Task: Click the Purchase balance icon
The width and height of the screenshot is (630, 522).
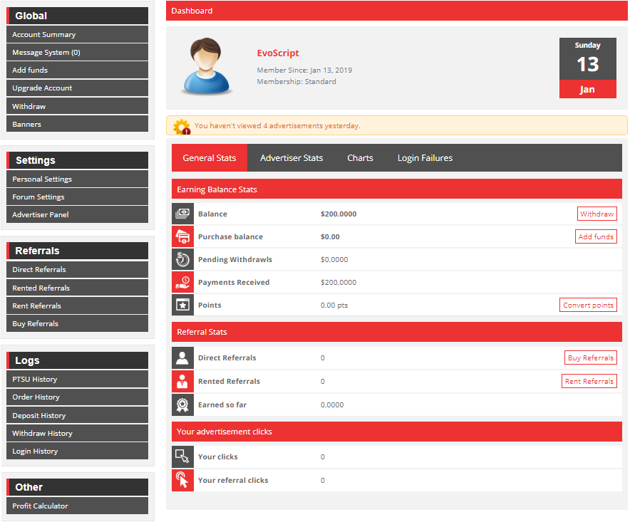Action: click(x=182, y=236)
